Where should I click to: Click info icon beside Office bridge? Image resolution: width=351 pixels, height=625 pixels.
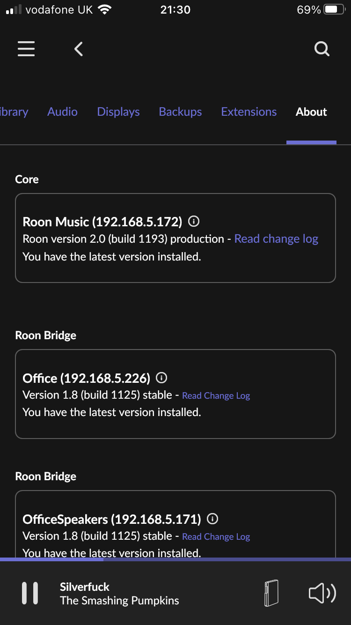click(161, 378)
